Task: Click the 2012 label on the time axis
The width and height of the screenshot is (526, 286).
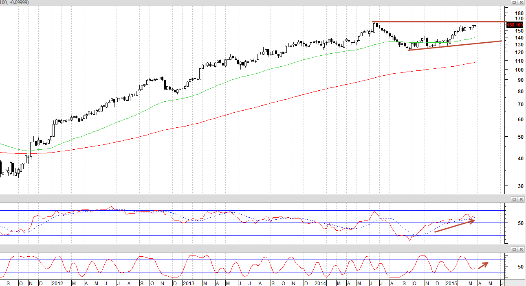Action: coord(57,283)
